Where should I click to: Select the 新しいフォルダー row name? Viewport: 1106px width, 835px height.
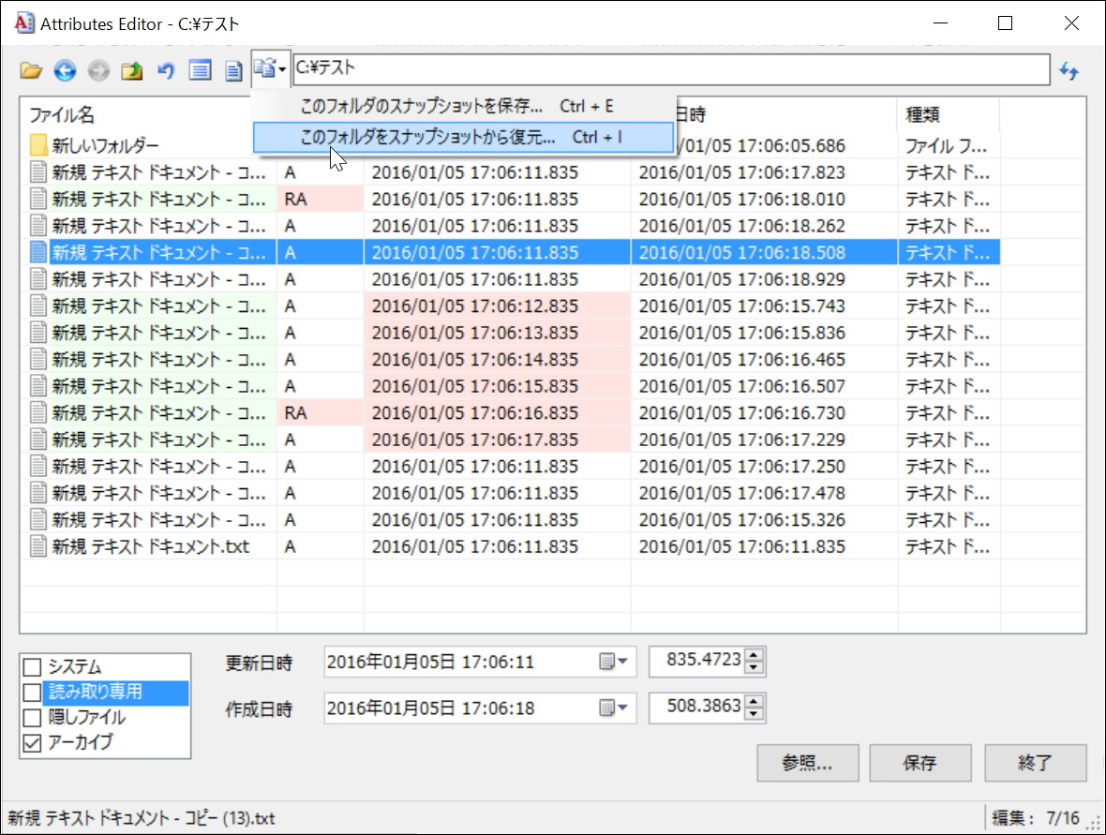coord(105,146)
